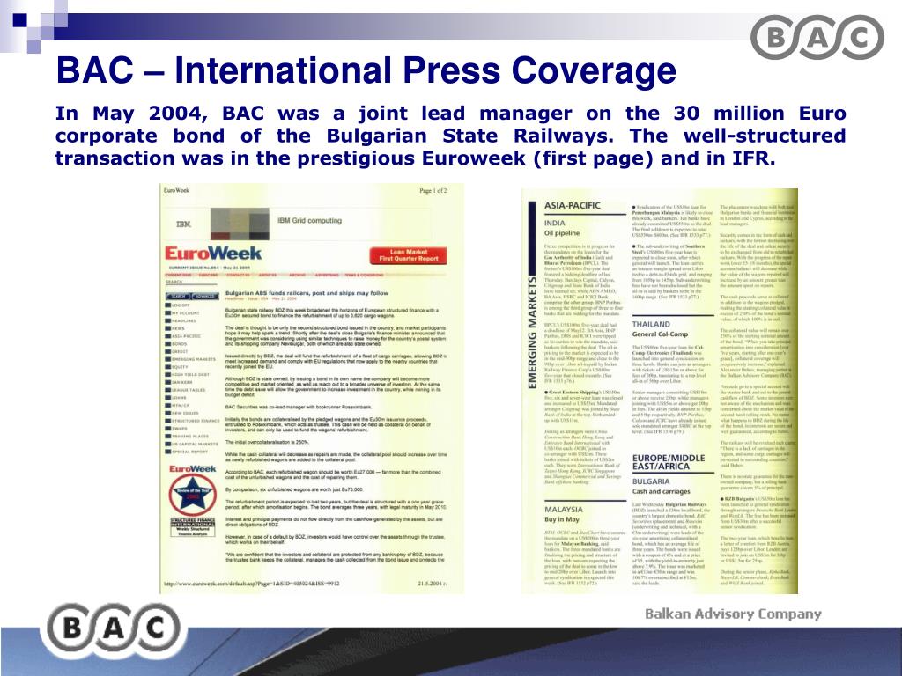Click the THAILAND heading in IFR page

pos(651,324)
